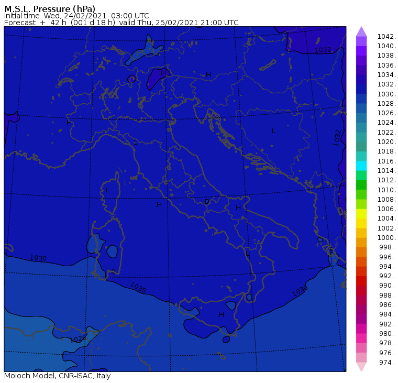
Task: Click the legend value '1002.'
Action: tap(386, 228)
